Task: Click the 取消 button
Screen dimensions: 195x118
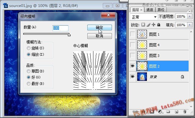Action: [99, 36]
